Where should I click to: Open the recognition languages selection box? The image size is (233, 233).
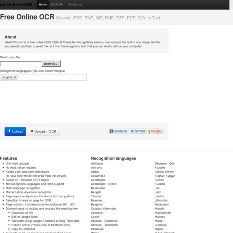[x=50, y=77]
